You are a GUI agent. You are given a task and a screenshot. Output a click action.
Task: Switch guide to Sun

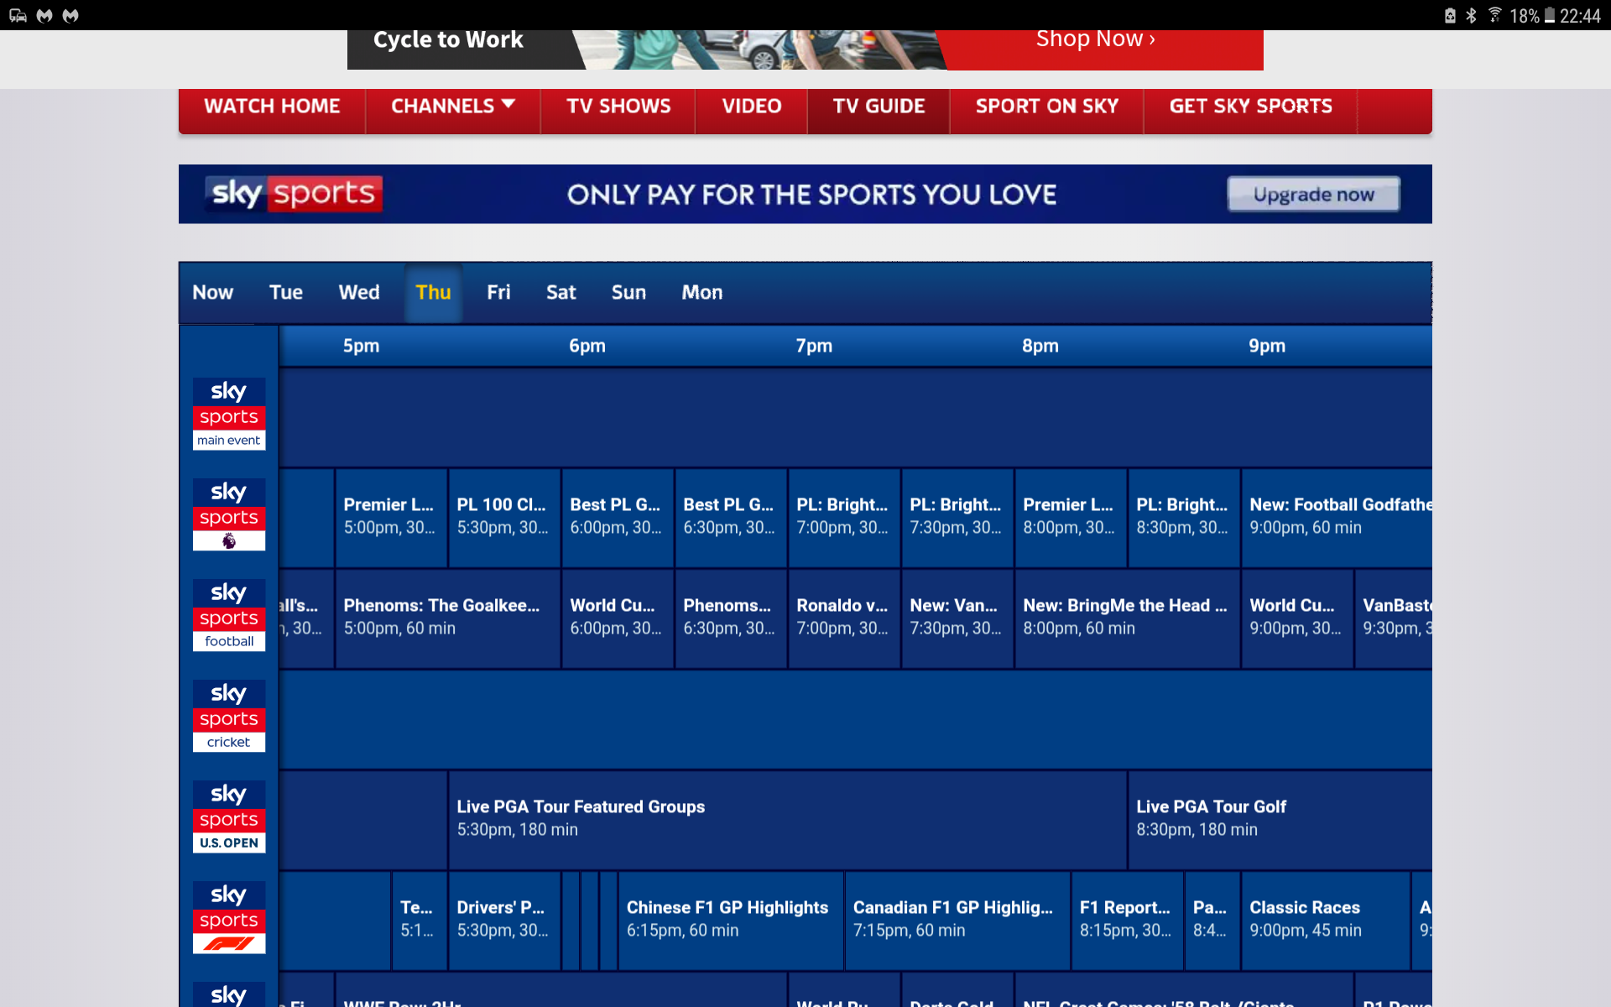(x=628, y=293)
